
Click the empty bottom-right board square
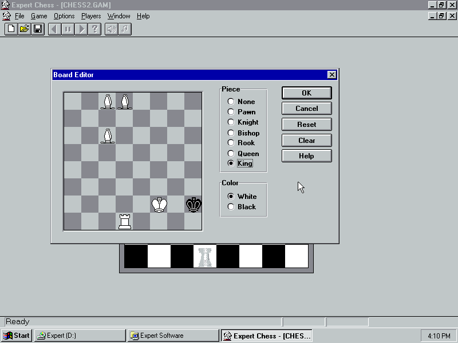(x=193, y=222)
